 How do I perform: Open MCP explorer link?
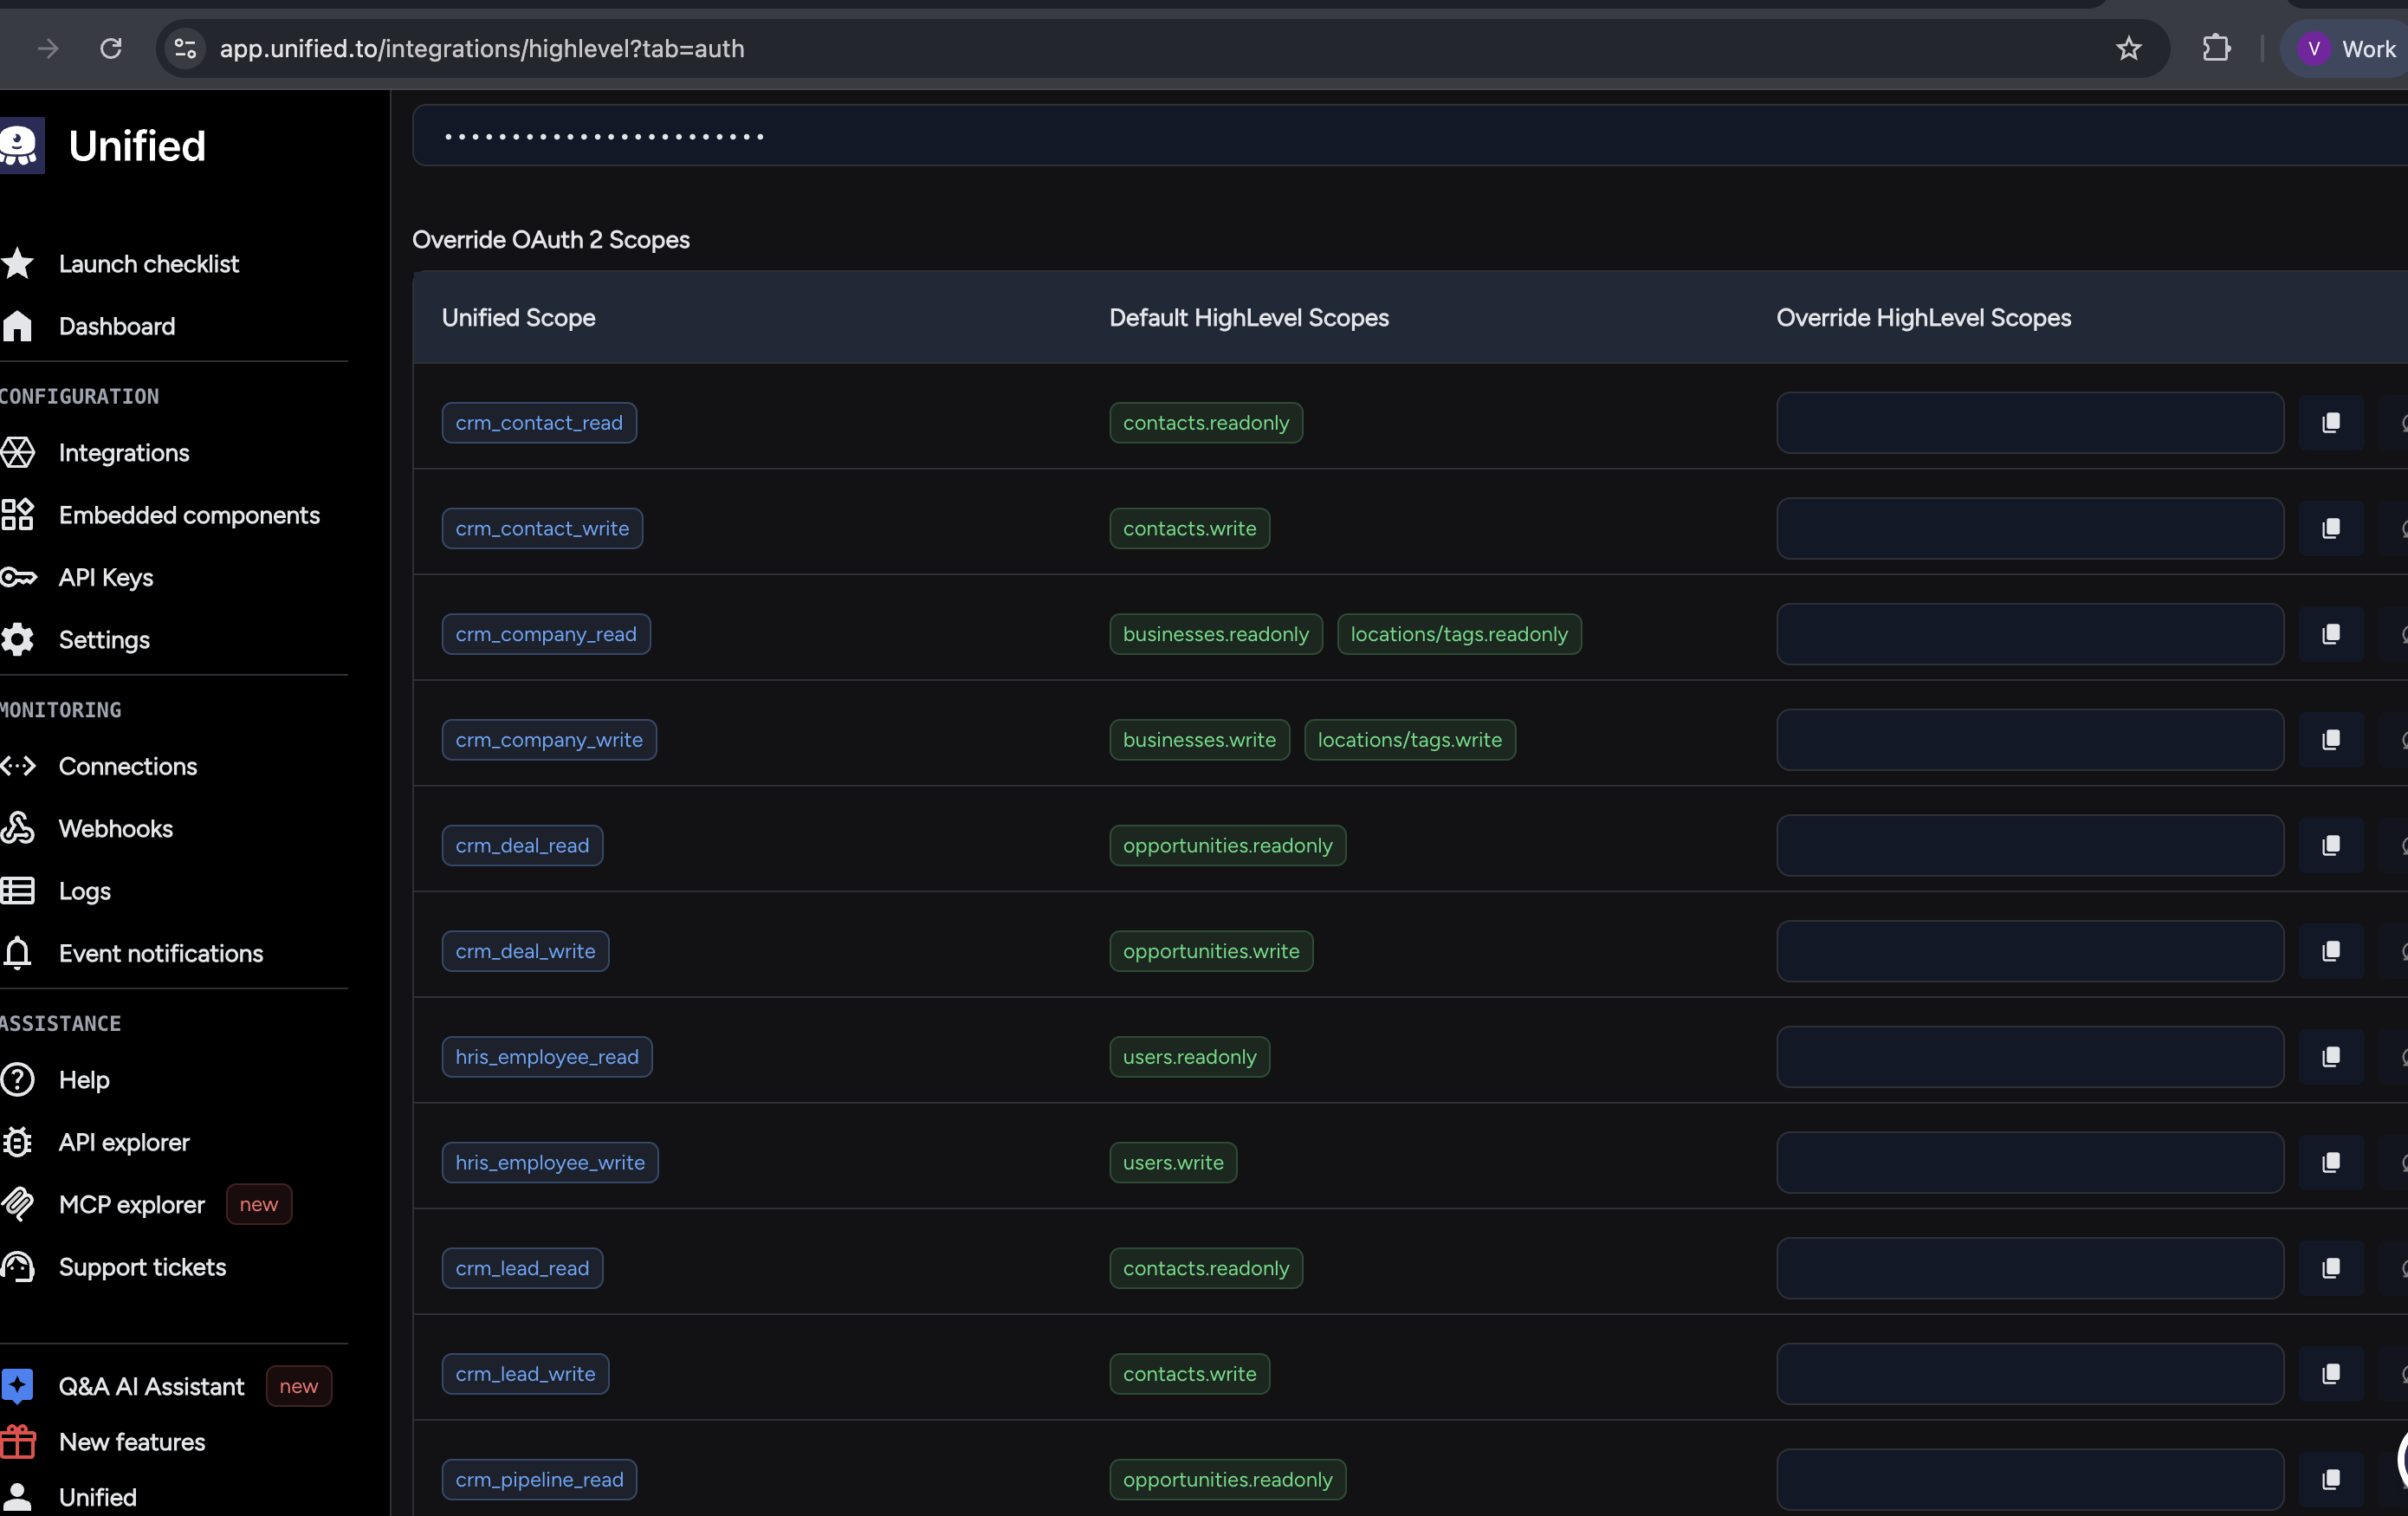point(132,1205)
